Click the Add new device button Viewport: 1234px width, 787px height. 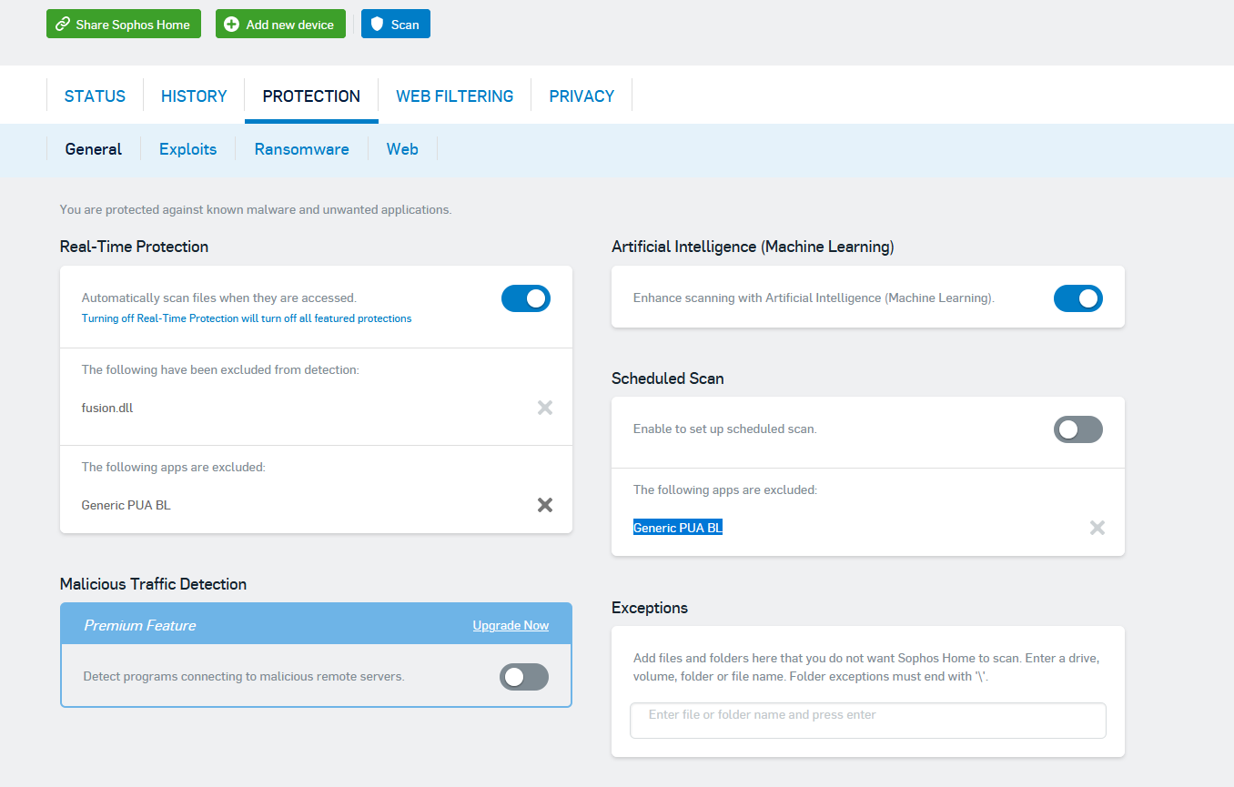point(280,25)
